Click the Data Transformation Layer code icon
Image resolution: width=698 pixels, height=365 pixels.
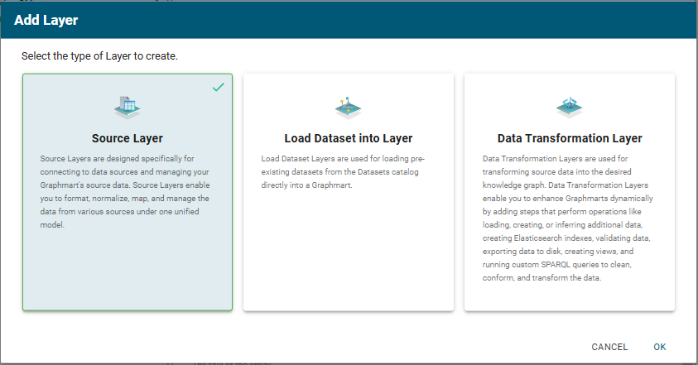click(x=569, y=106)
